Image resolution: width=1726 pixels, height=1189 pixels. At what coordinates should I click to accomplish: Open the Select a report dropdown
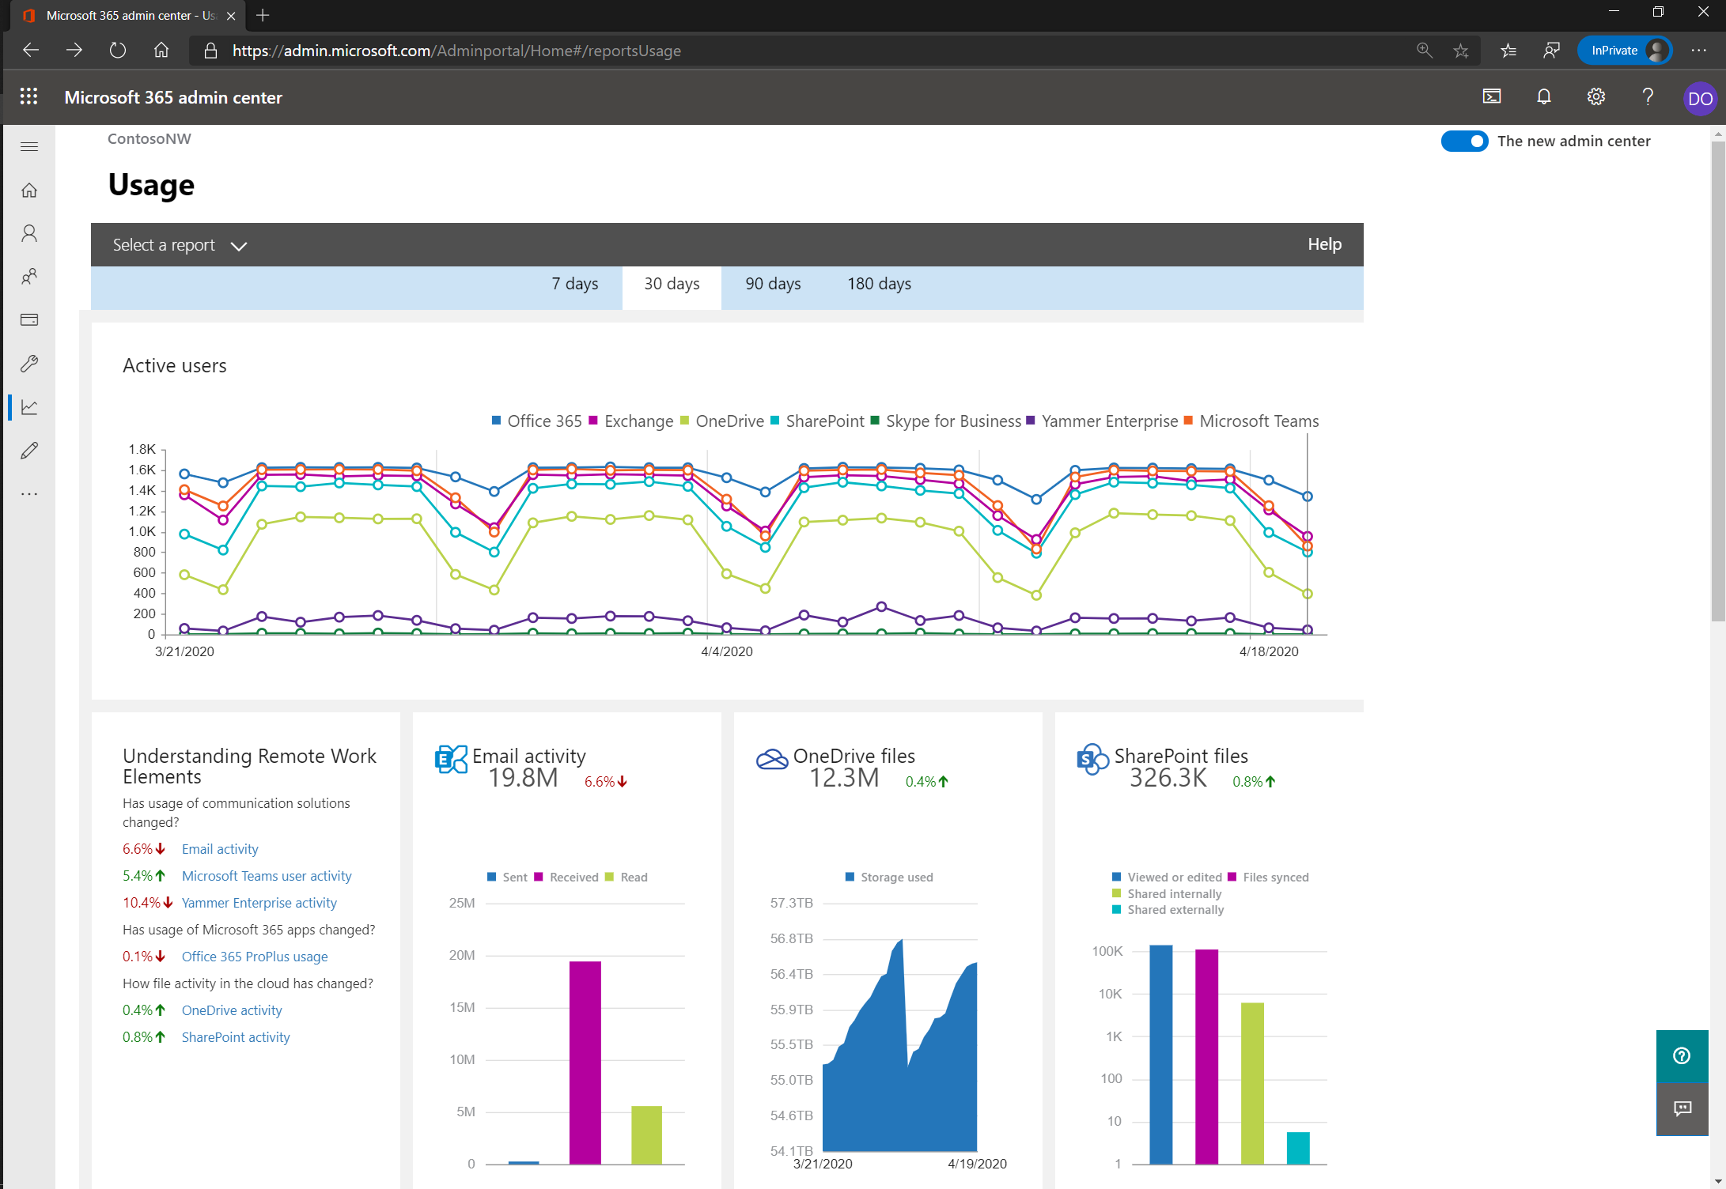pyautogui.click(x=180, y=244)
